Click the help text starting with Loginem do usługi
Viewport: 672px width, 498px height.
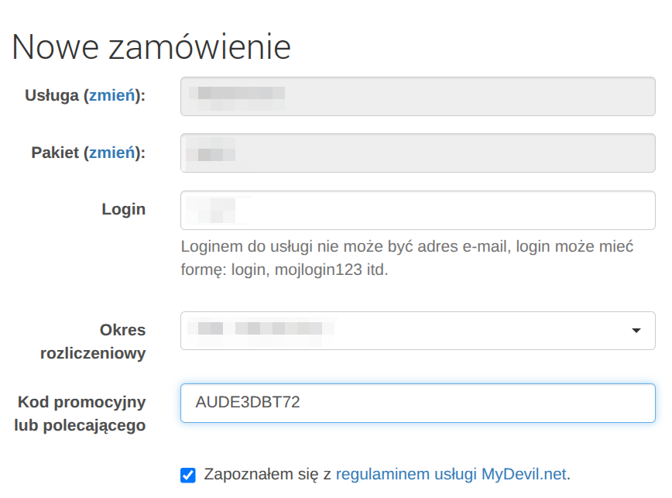coord(407,258)
